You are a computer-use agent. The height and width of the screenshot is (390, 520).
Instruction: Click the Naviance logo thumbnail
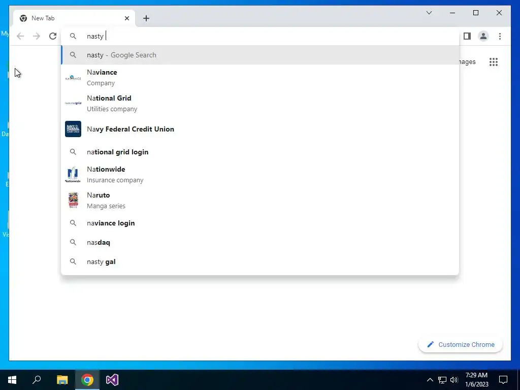coord(73,78)
